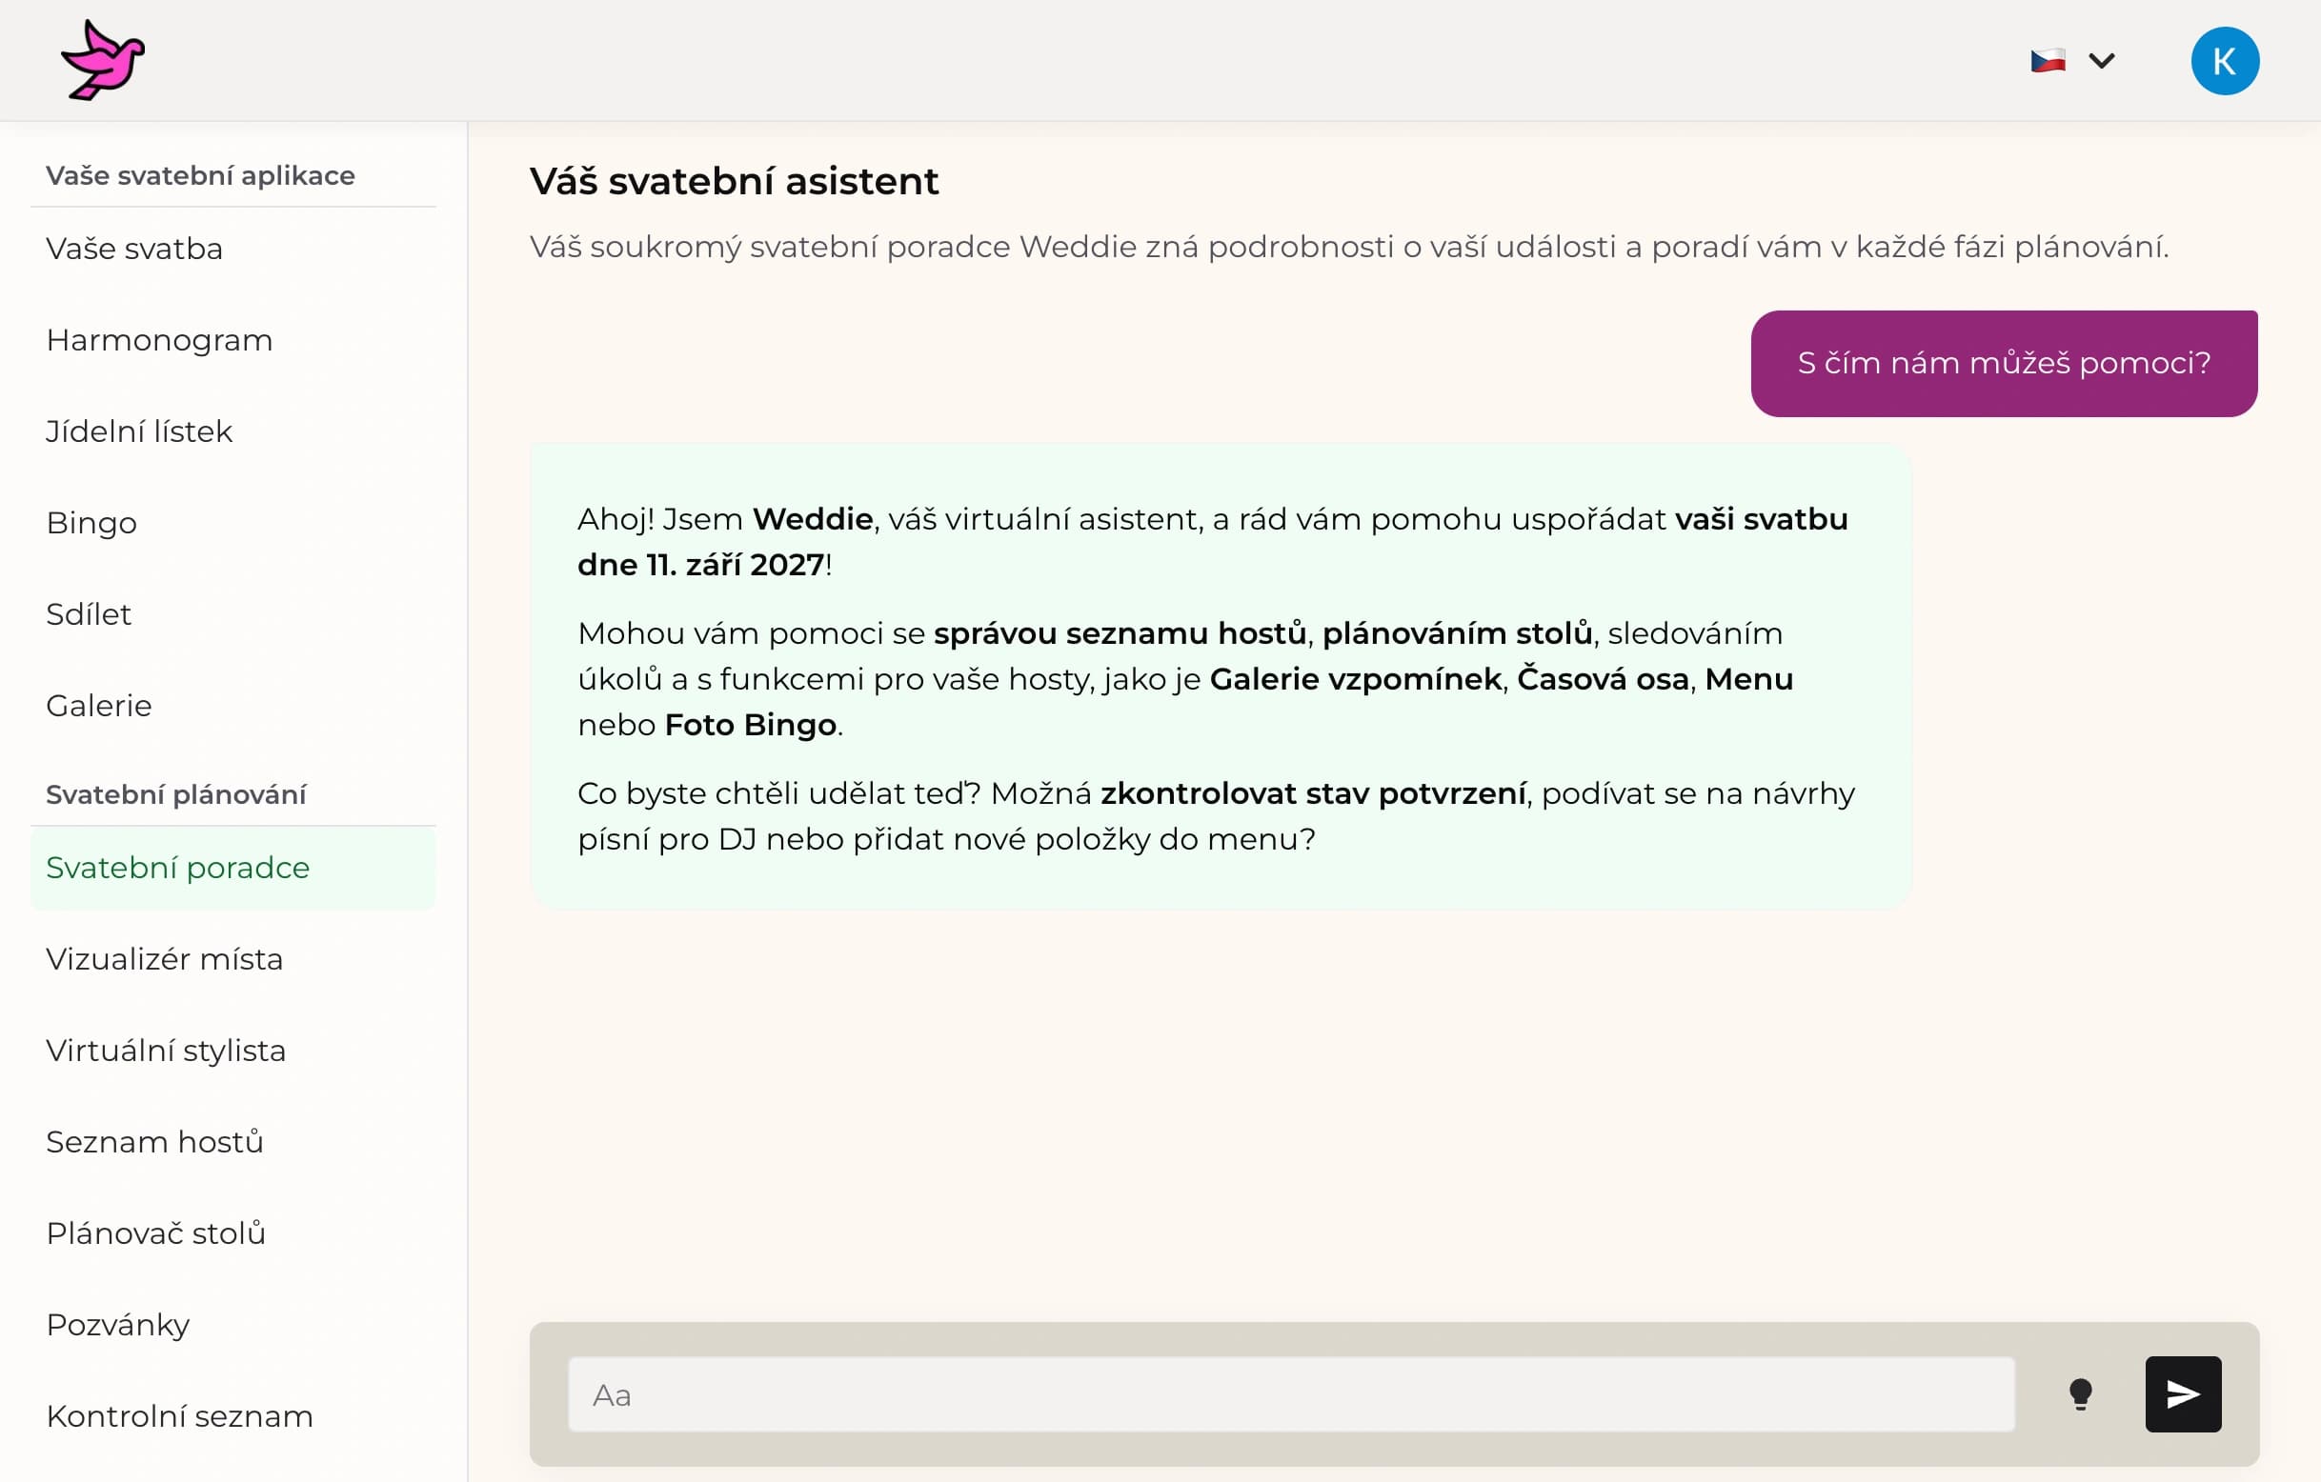Click the user avatar marked K
Viewport: 2321px width, 1482px height.
point(2225,60)
